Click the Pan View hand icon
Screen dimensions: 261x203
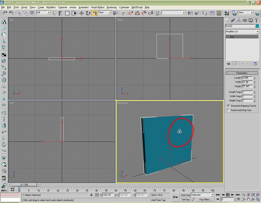tap(248, 199)
